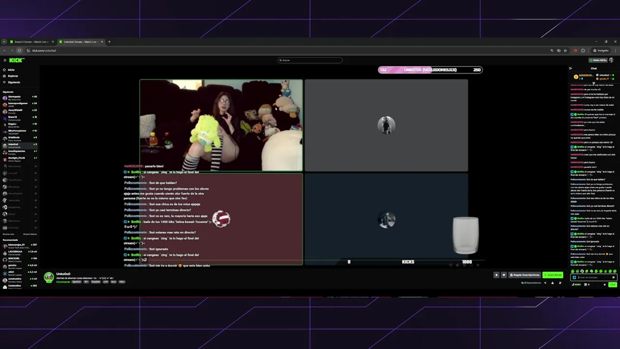Screen dimensions: 620x349
Task: Select the UnkoOuO Stream browser tab
Action: click(80, 42)
